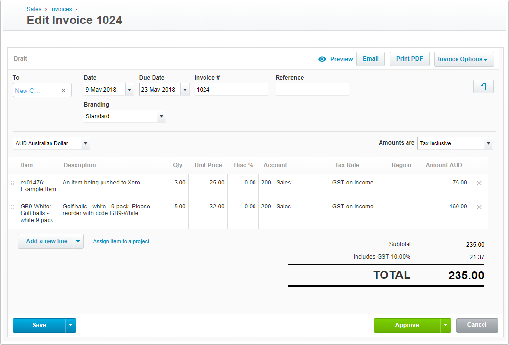Click the Disc % cell in GB9-White row
Image resolution: width=509 pixels, height=345 pixels.
(x=243, y=213)
